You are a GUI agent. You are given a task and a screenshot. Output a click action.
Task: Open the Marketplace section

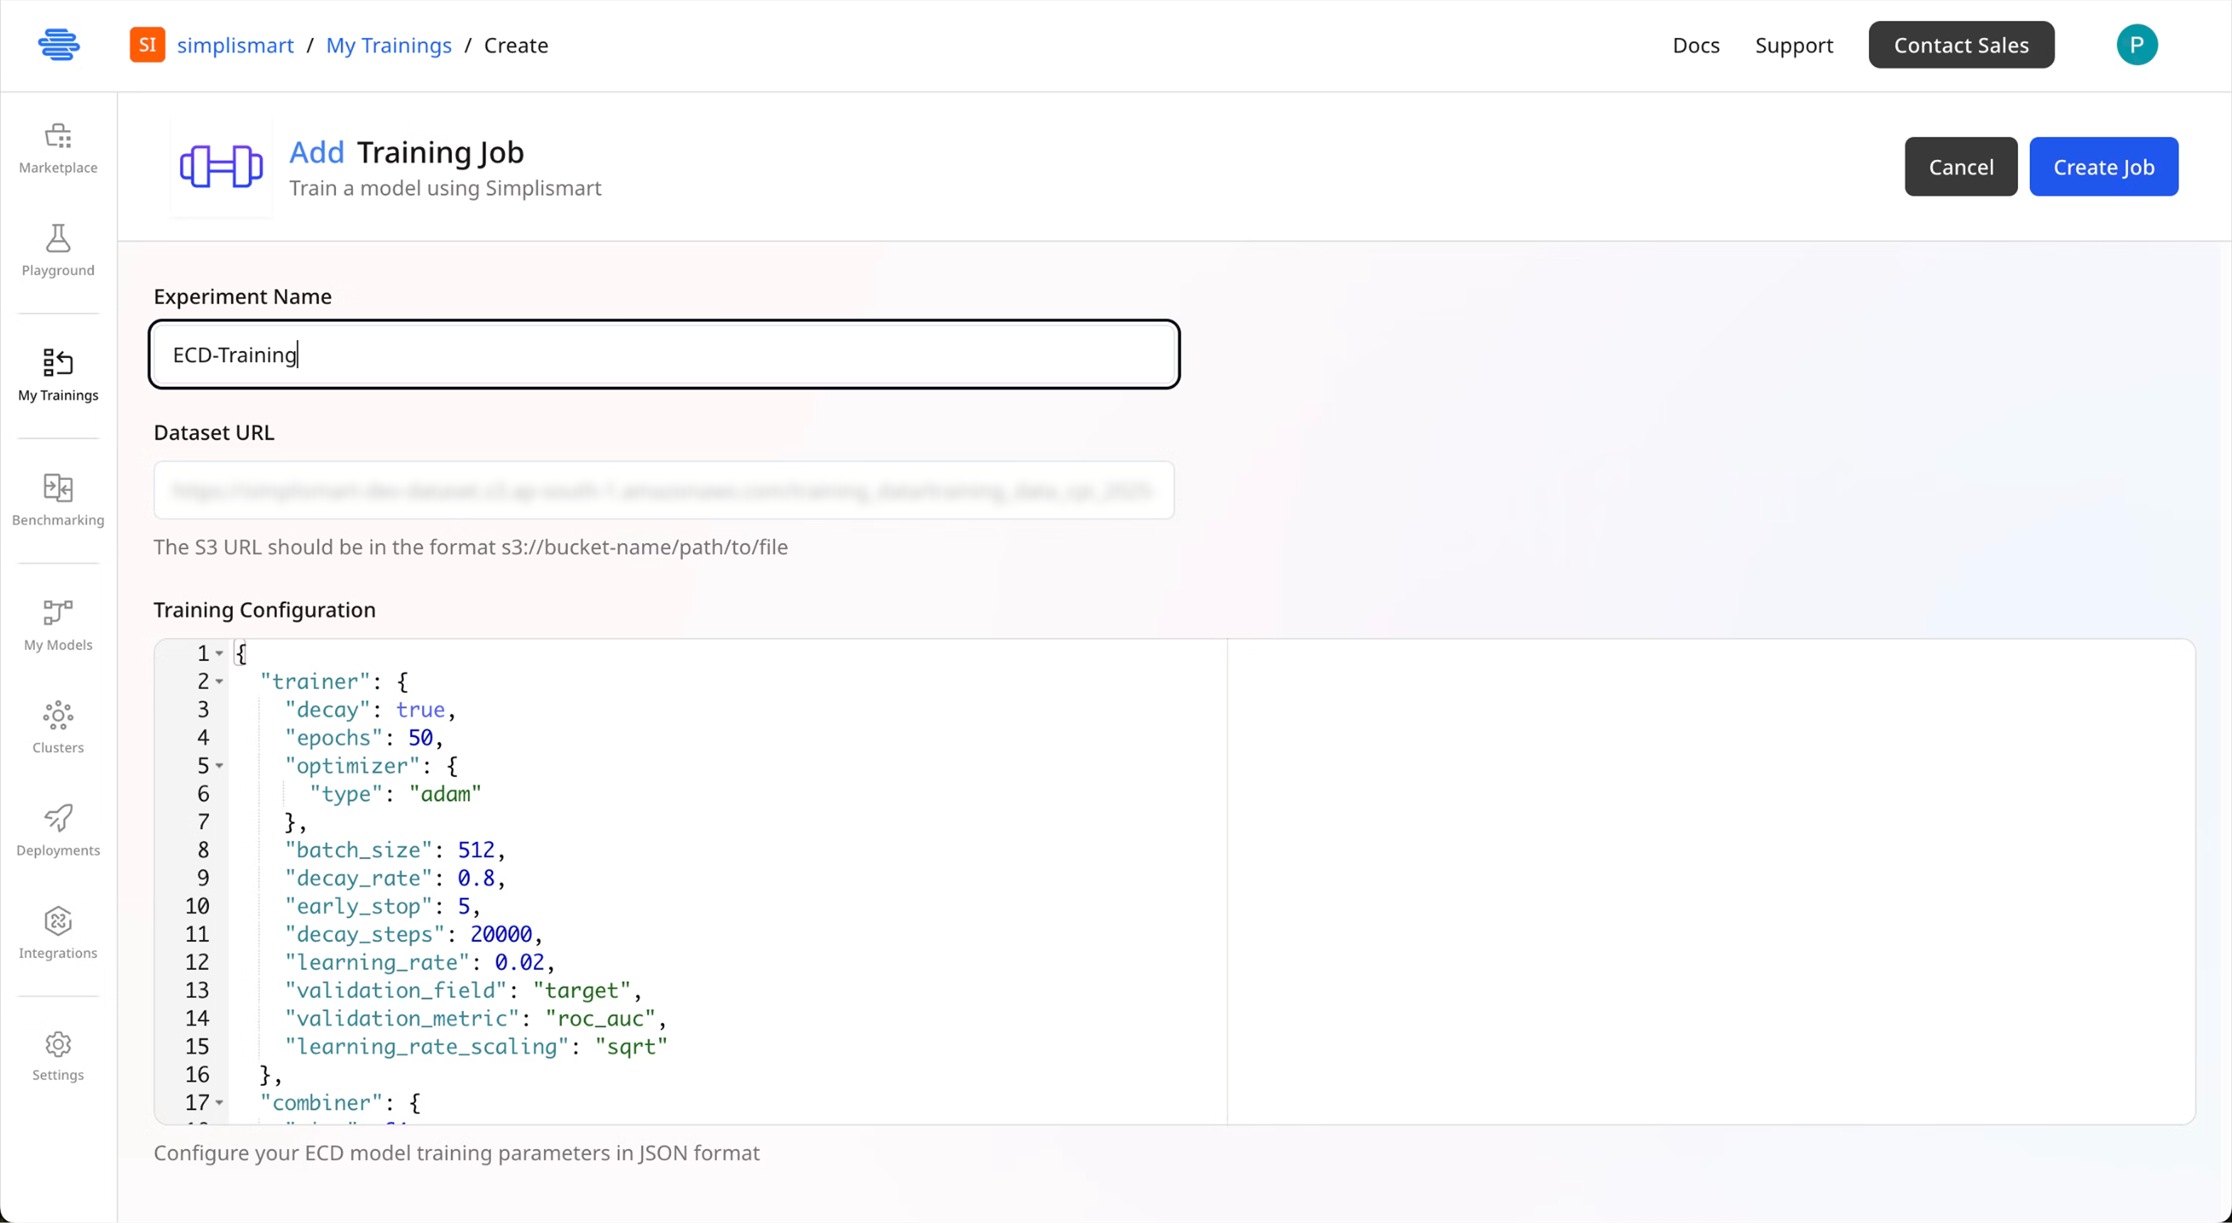57,147
